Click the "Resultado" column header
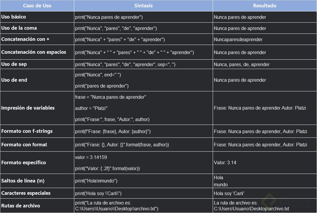317x213 pixels. [x=265, y=6]
